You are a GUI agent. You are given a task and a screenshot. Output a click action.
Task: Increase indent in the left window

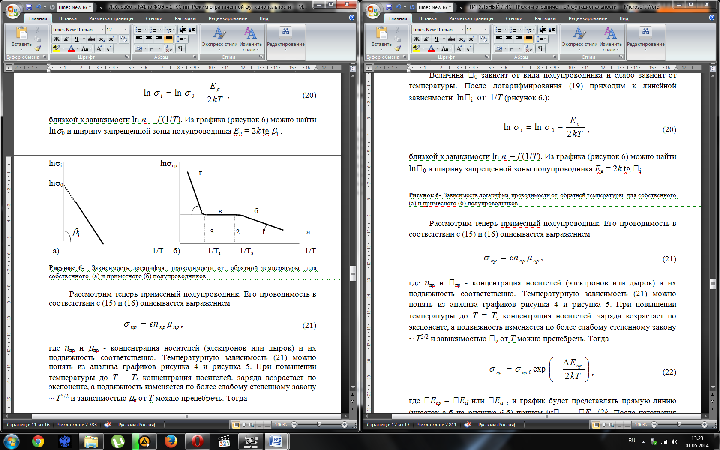(x=192, y=29)
